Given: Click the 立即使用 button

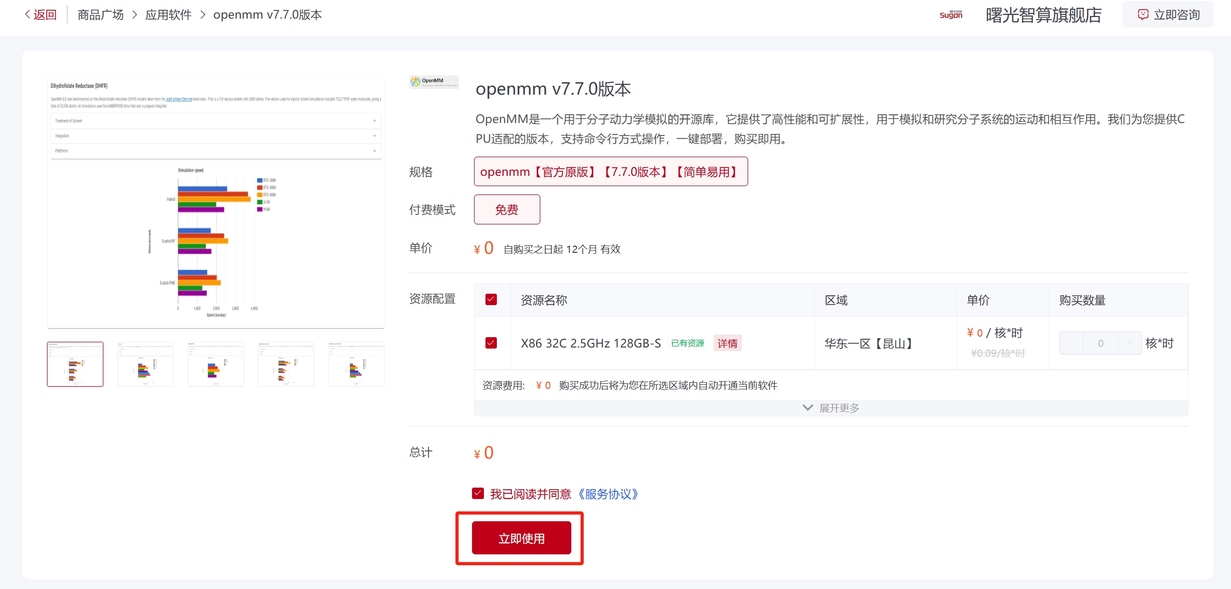Looking at the screenshot, I should pos(521,538).
